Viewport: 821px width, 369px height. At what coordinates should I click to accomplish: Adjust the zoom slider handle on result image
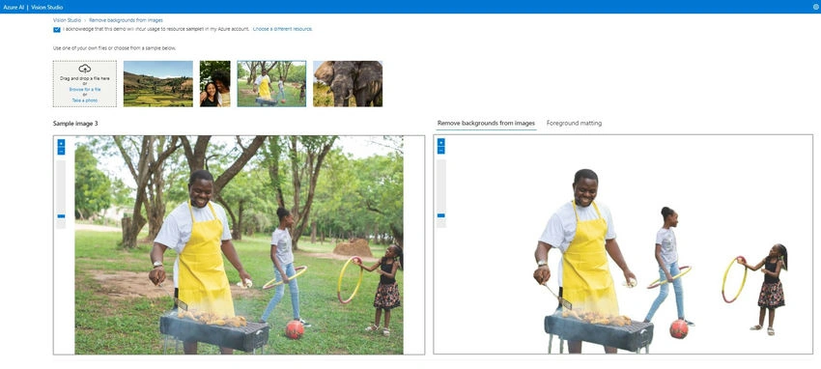pyautogui.click(x=440, y=215)
